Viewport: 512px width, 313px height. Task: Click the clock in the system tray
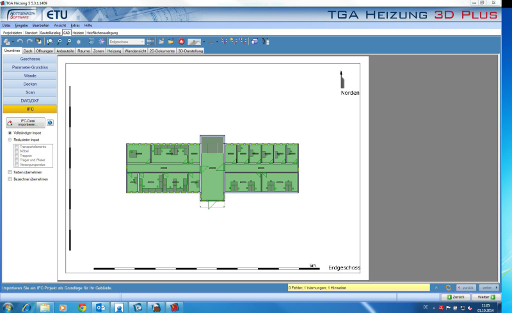click(486, 308)
